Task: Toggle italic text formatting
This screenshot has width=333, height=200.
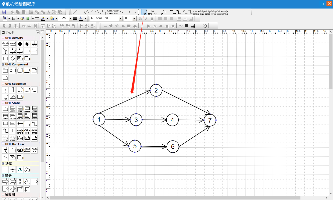Action: (146, 19)
